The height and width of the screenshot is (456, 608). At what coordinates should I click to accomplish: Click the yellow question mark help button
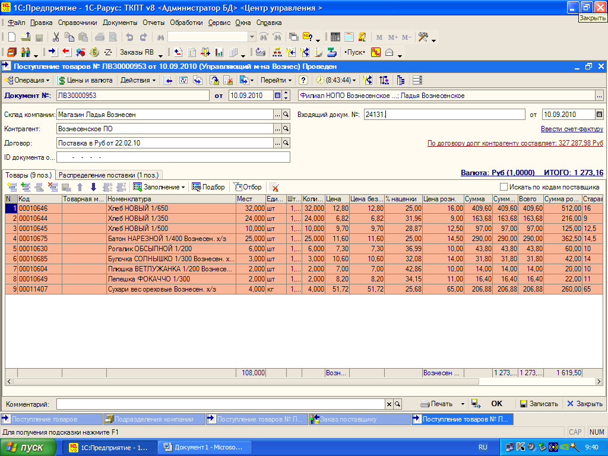pos(303,80)
